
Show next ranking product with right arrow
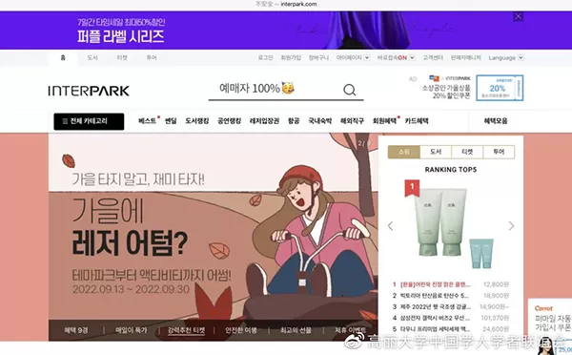tap(511, 226)
